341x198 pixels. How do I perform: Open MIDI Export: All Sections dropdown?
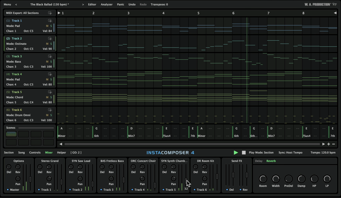click(22, 13)
